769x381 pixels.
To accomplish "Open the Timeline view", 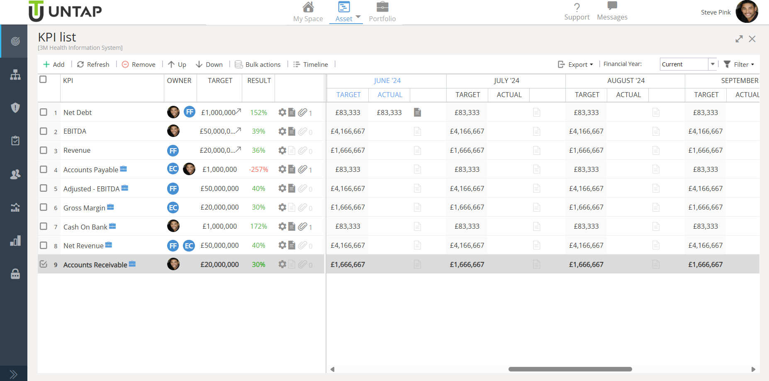I will 311,64.
